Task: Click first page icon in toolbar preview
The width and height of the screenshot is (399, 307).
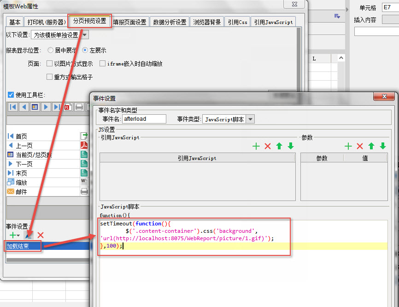Action: pyautogui.click(x=13, y=107)
